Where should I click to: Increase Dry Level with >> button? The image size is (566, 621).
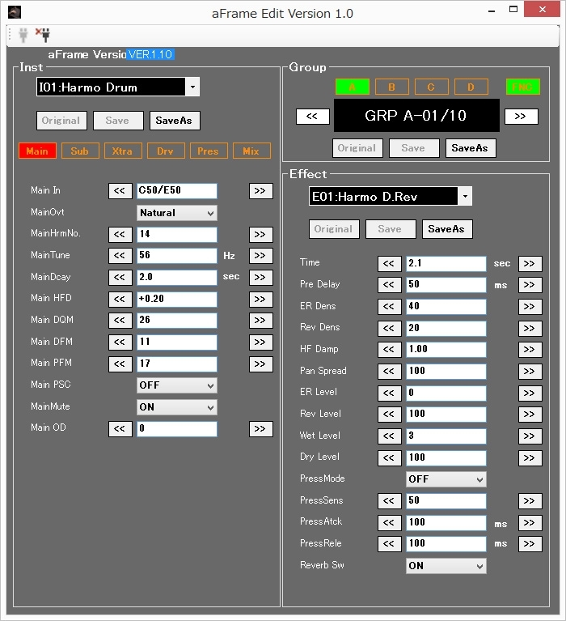(530, 457)
